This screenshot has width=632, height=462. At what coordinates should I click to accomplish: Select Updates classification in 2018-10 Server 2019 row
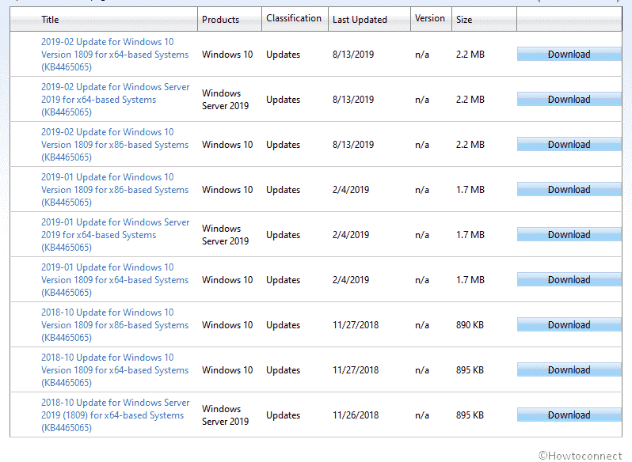tap(283, 415)
